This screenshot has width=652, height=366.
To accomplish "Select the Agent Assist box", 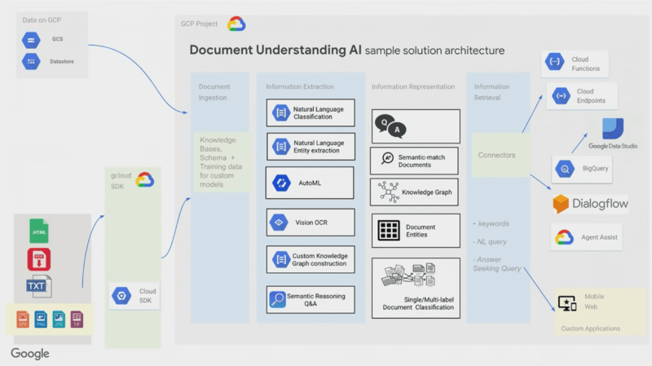I will coord(586,237).
